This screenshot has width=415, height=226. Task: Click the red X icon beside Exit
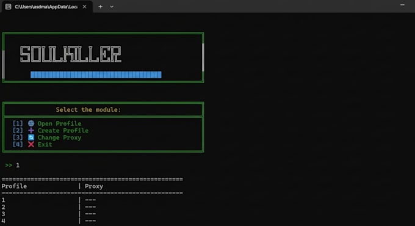[31, 144]
